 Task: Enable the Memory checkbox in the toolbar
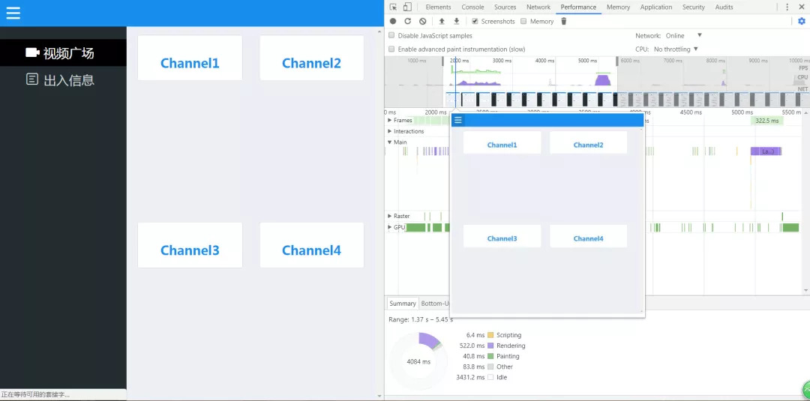[x=523, y=21]
